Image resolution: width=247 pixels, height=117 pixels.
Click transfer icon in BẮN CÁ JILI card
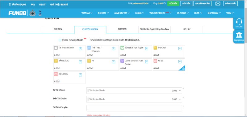(81, 61)
